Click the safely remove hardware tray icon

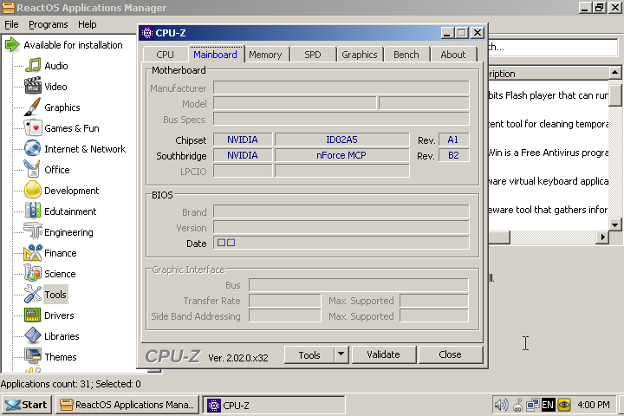[517, 405]
